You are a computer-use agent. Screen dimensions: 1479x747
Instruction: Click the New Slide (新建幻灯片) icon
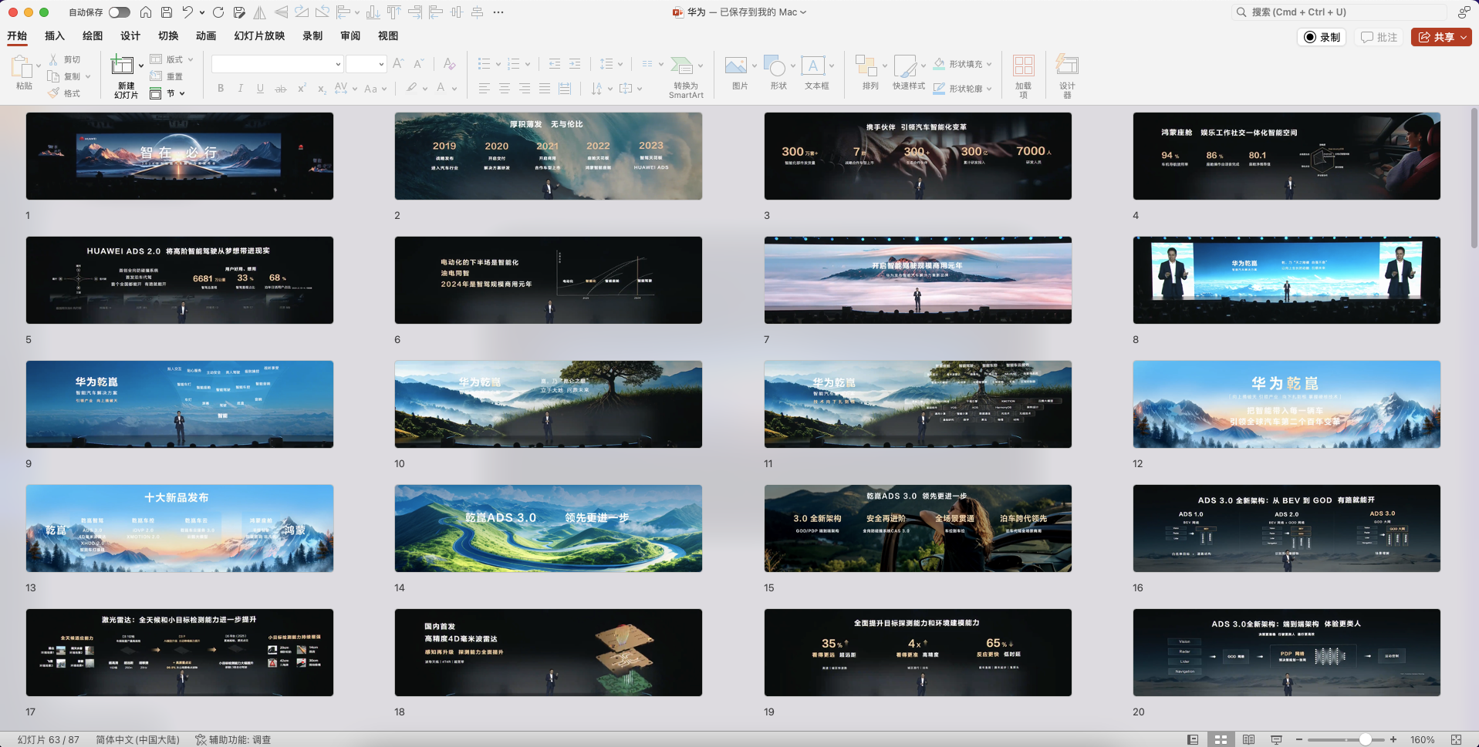tap(122, 66)
